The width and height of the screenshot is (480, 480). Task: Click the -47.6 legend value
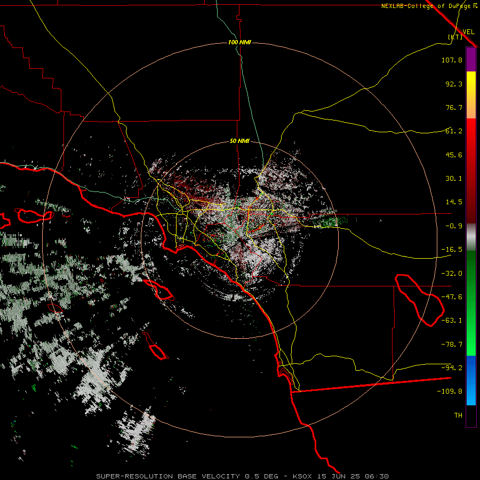(x=452, y=297)
